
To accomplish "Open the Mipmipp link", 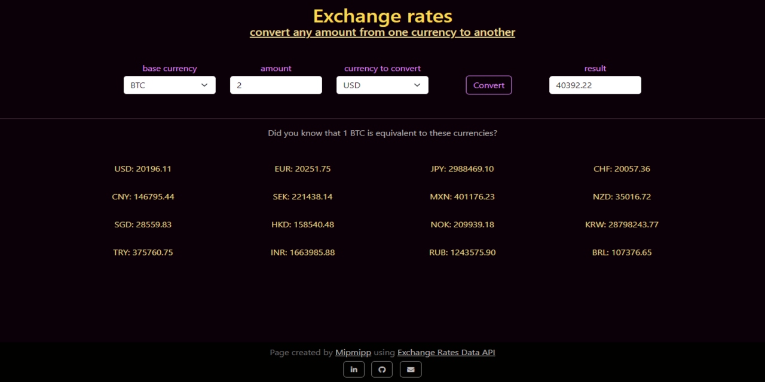I will 353,352.
